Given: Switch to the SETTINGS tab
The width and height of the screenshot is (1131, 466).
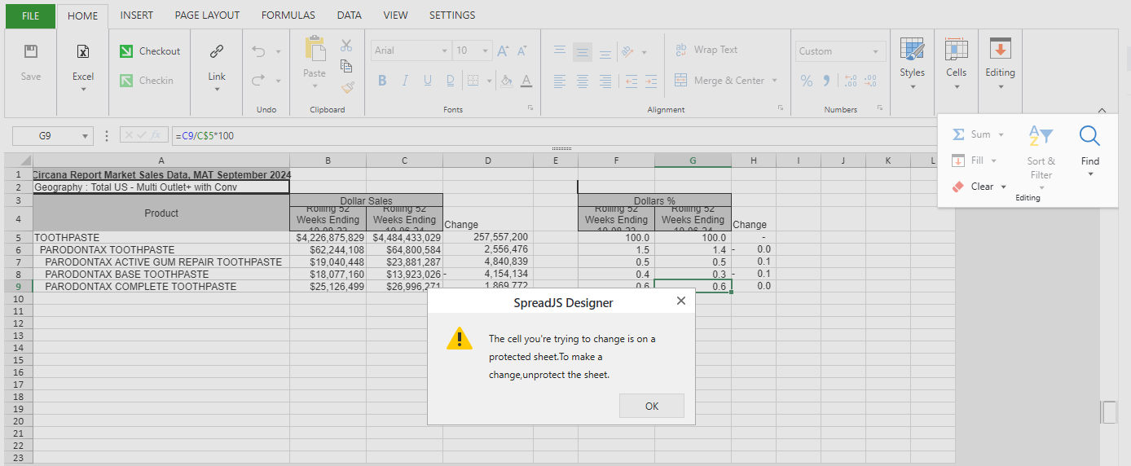Looking at the screenshot, I should [x=452, y=15].
